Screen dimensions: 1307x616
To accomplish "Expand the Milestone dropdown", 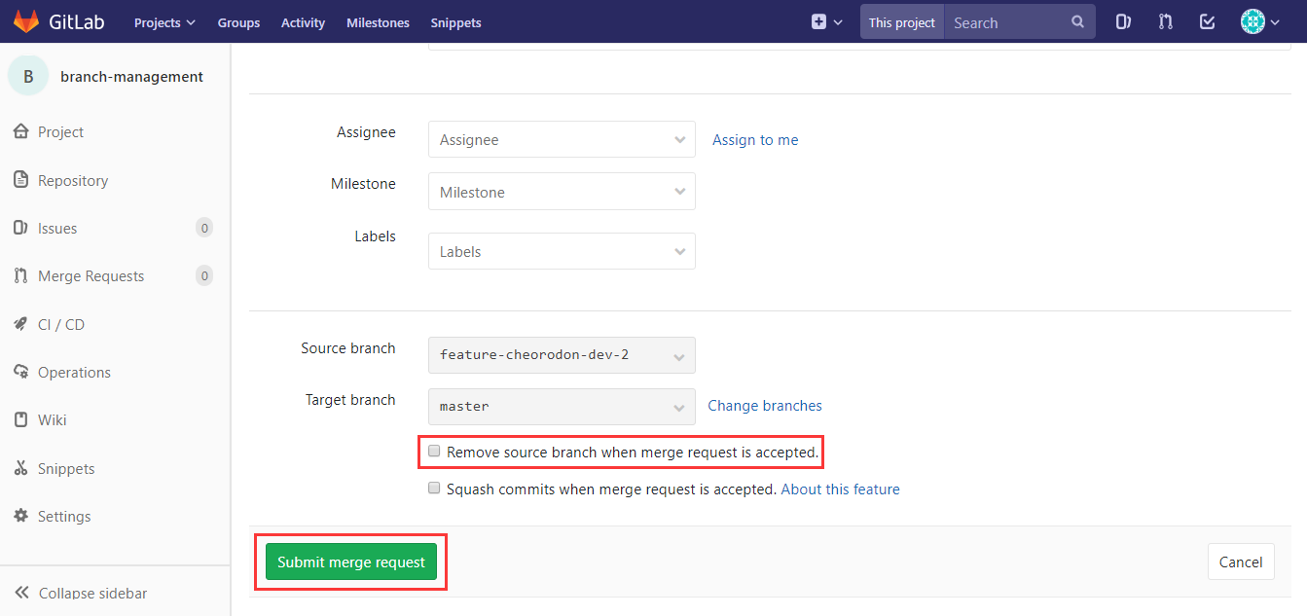I will (x=562, y=192).
